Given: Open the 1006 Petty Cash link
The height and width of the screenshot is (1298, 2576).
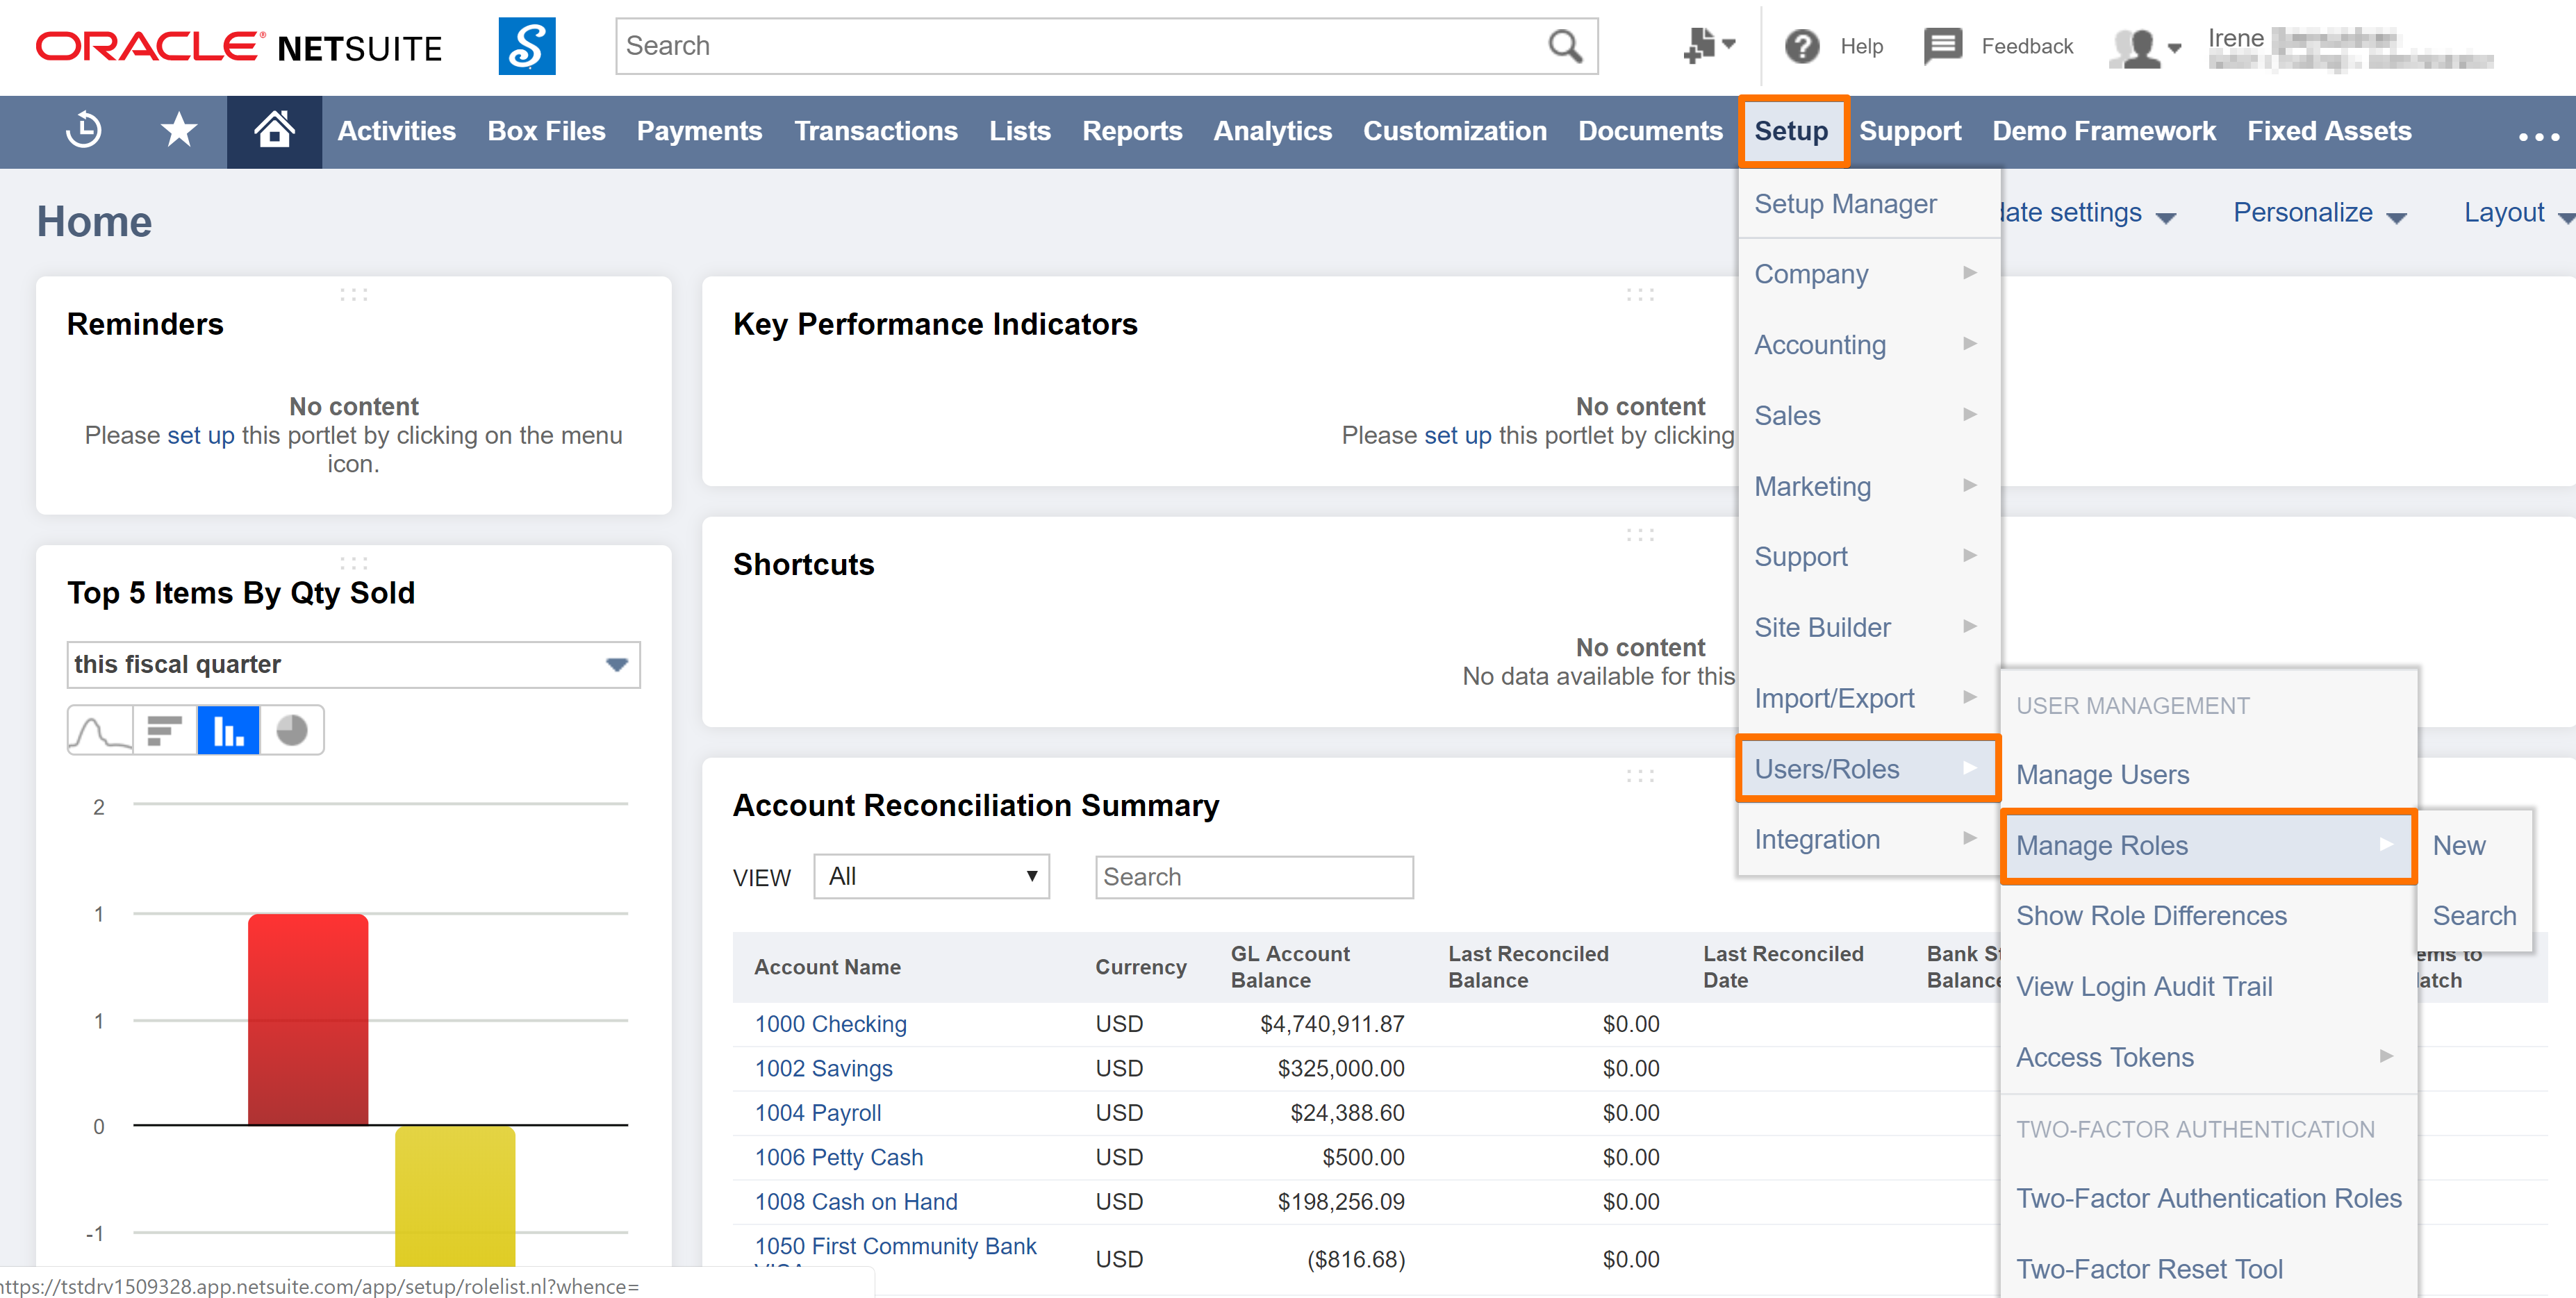Looking at the screenshot, I should (x=838, y=1157).
